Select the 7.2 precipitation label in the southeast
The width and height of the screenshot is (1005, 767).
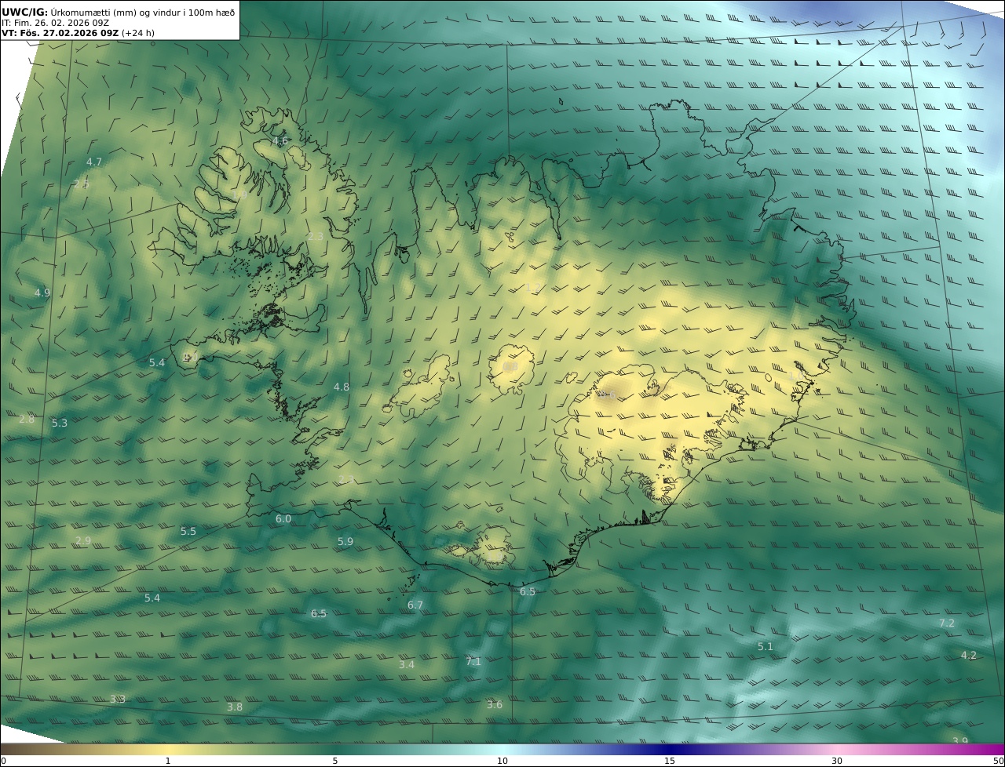[x=947, y=623]
